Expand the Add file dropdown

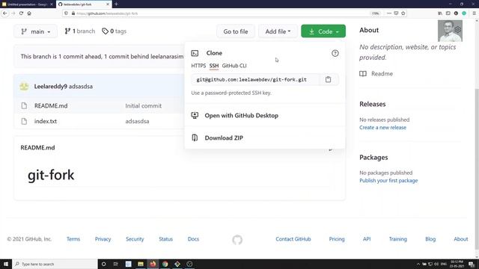pyautogui.click(x=278, y=31)
